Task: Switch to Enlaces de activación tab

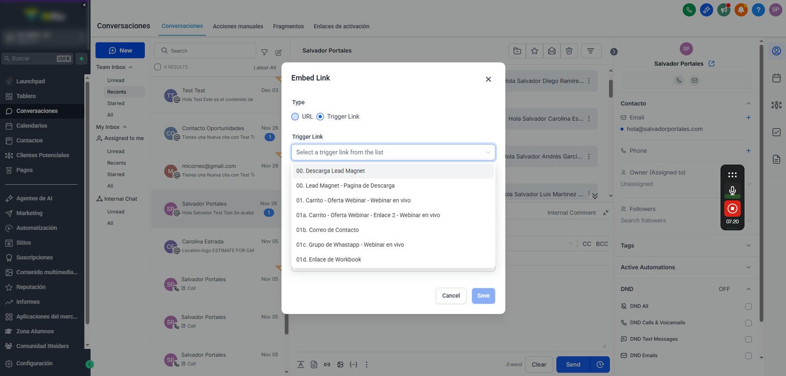Action: [x=341, y=26]
